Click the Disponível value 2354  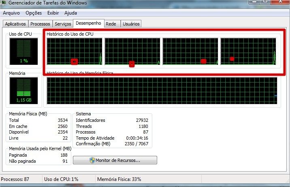(x=63, y=132)
